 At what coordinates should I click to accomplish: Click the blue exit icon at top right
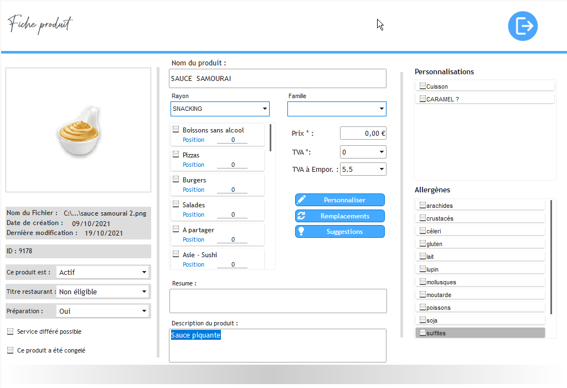pyautogui.click(x=523, y=26)
